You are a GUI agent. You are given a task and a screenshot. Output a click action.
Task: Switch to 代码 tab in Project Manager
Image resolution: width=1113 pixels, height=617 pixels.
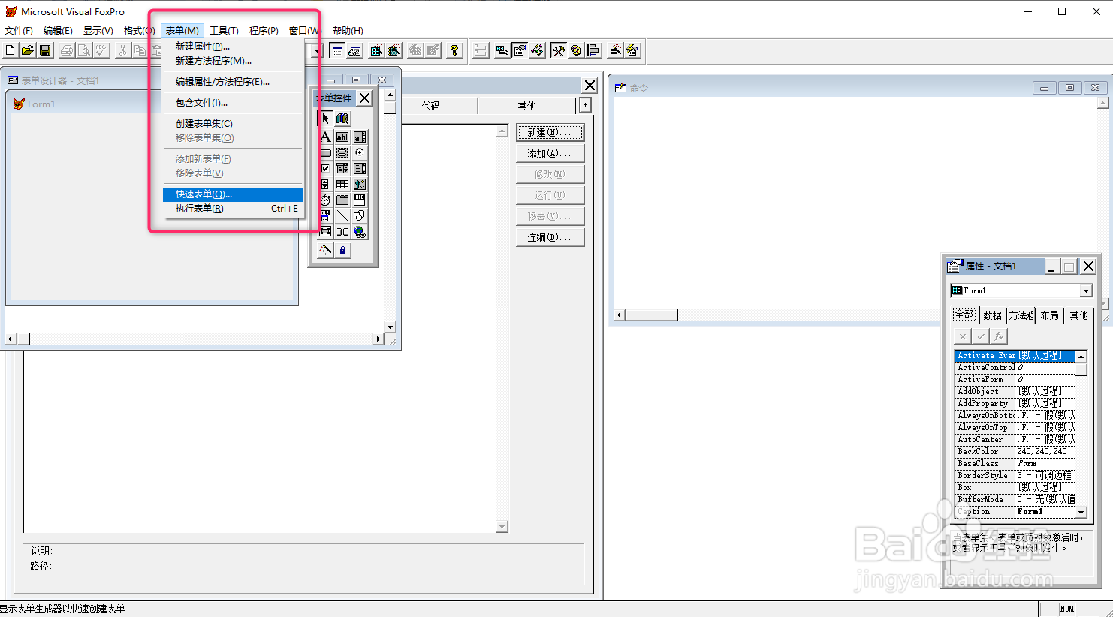pos(431,106)
